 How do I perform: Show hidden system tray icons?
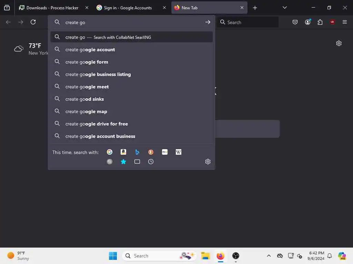tap(269, 256)
